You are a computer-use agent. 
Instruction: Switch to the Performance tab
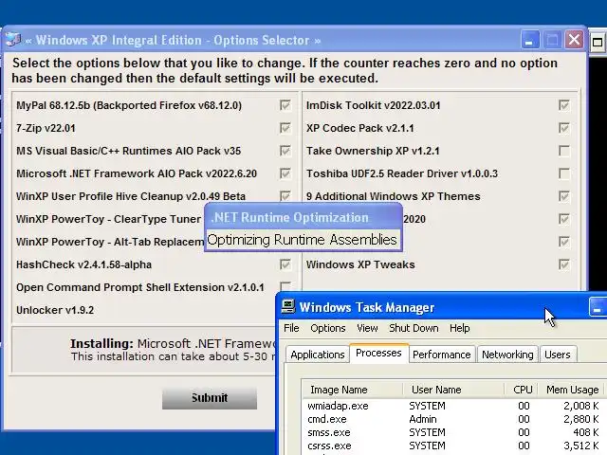coord(442,355)
